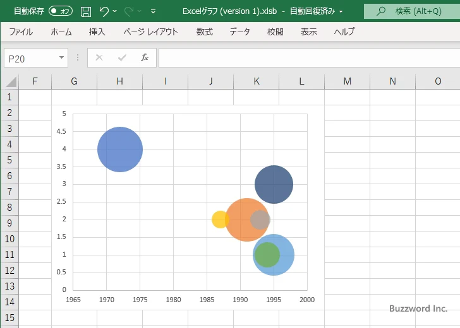Viewport: 460px width, 328px height.
Task: Switch to the 挿入 ribbon tab
Action: point(97,32)
